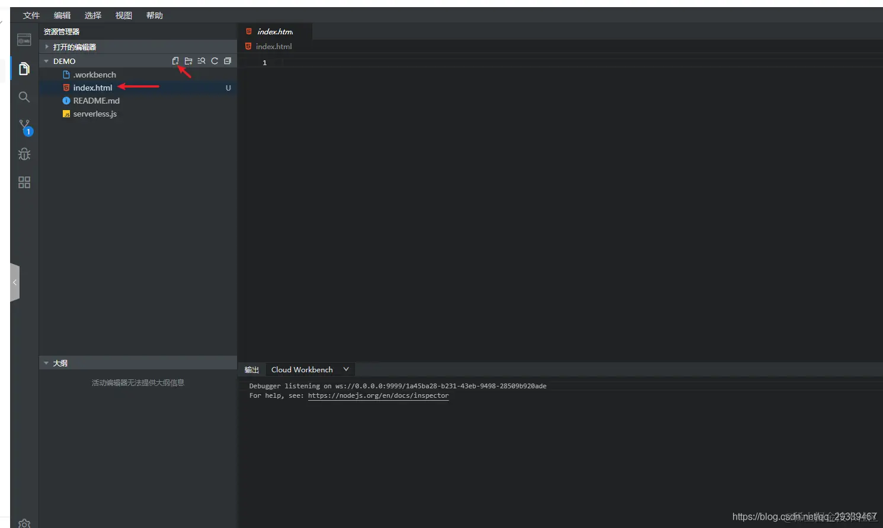The image size is (883, 528).
Task: Open the 编辑 menu
Action: coord(62,15)
